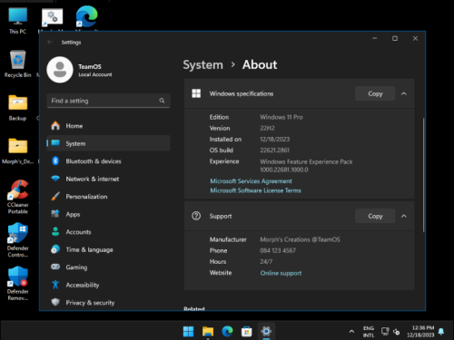Click the house icon beside Home

(55, 125)
